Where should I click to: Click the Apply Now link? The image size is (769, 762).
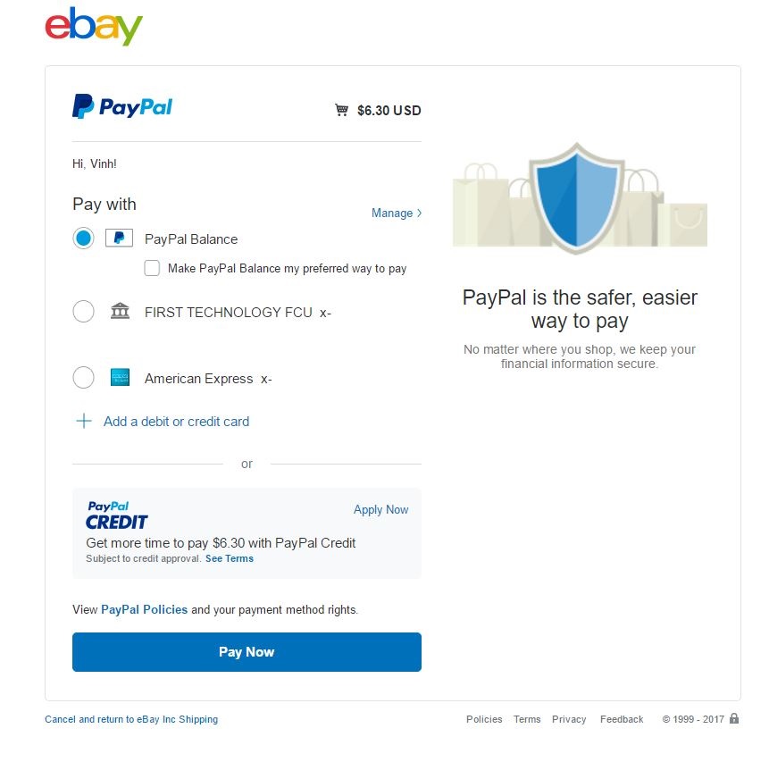pos(381,510)
